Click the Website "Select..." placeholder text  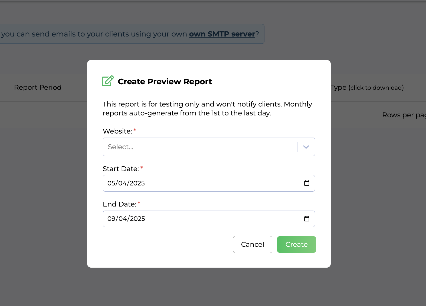tap(120, 147)
